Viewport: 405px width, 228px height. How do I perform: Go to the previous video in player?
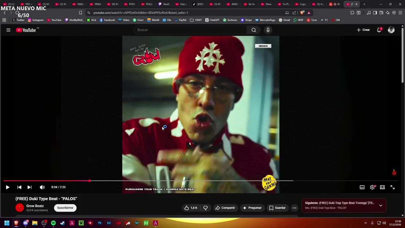(x=19, y=187)
